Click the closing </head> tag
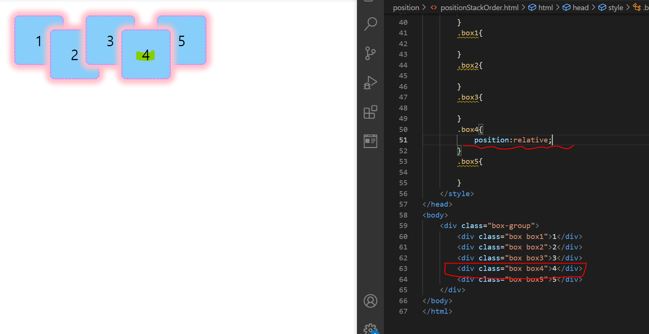649x334 pixels. 437,204
